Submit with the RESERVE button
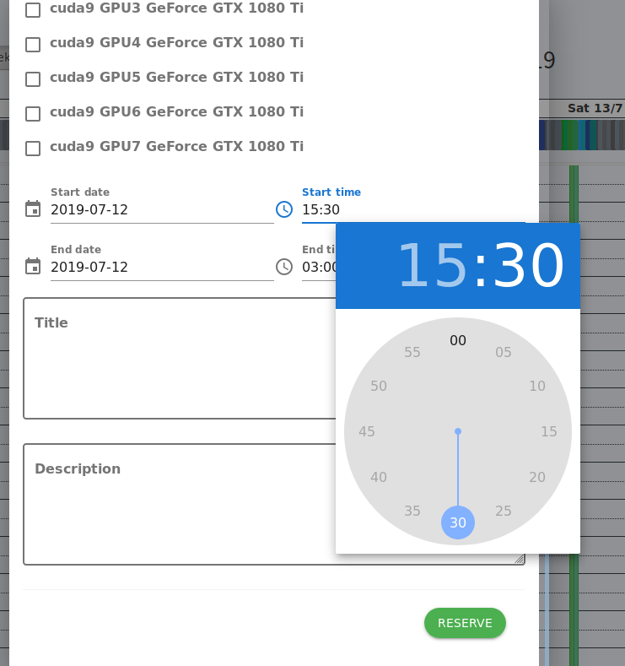 465,623
